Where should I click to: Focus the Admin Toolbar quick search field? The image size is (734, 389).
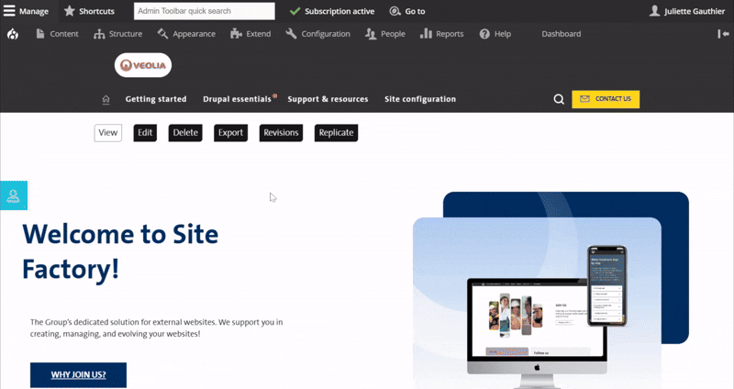coord(204,11)
